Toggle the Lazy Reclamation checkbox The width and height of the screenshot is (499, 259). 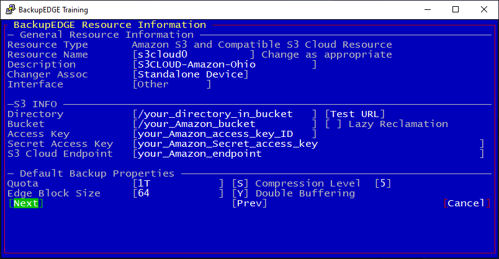point(333,124)
